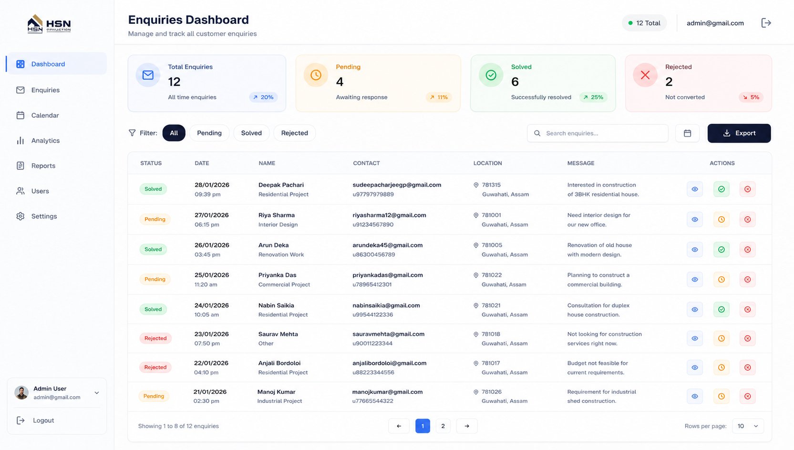
Task: Reject Priyanka Das enquiry with red cross
Action: (748, 280)
